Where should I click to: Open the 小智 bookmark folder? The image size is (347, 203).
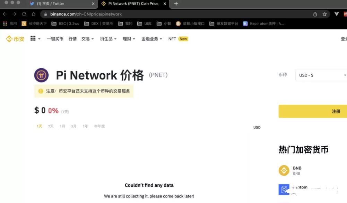click(x=164, y=24)
